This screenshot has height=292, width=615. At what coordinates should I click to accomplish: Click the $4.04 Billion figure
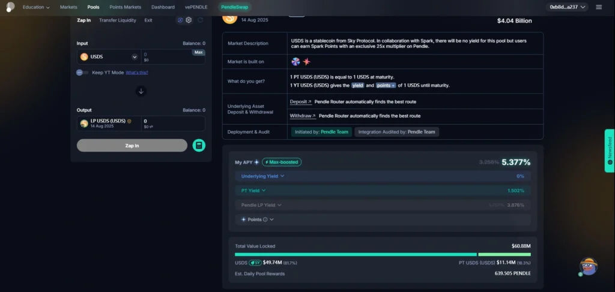tap(515, 21)
